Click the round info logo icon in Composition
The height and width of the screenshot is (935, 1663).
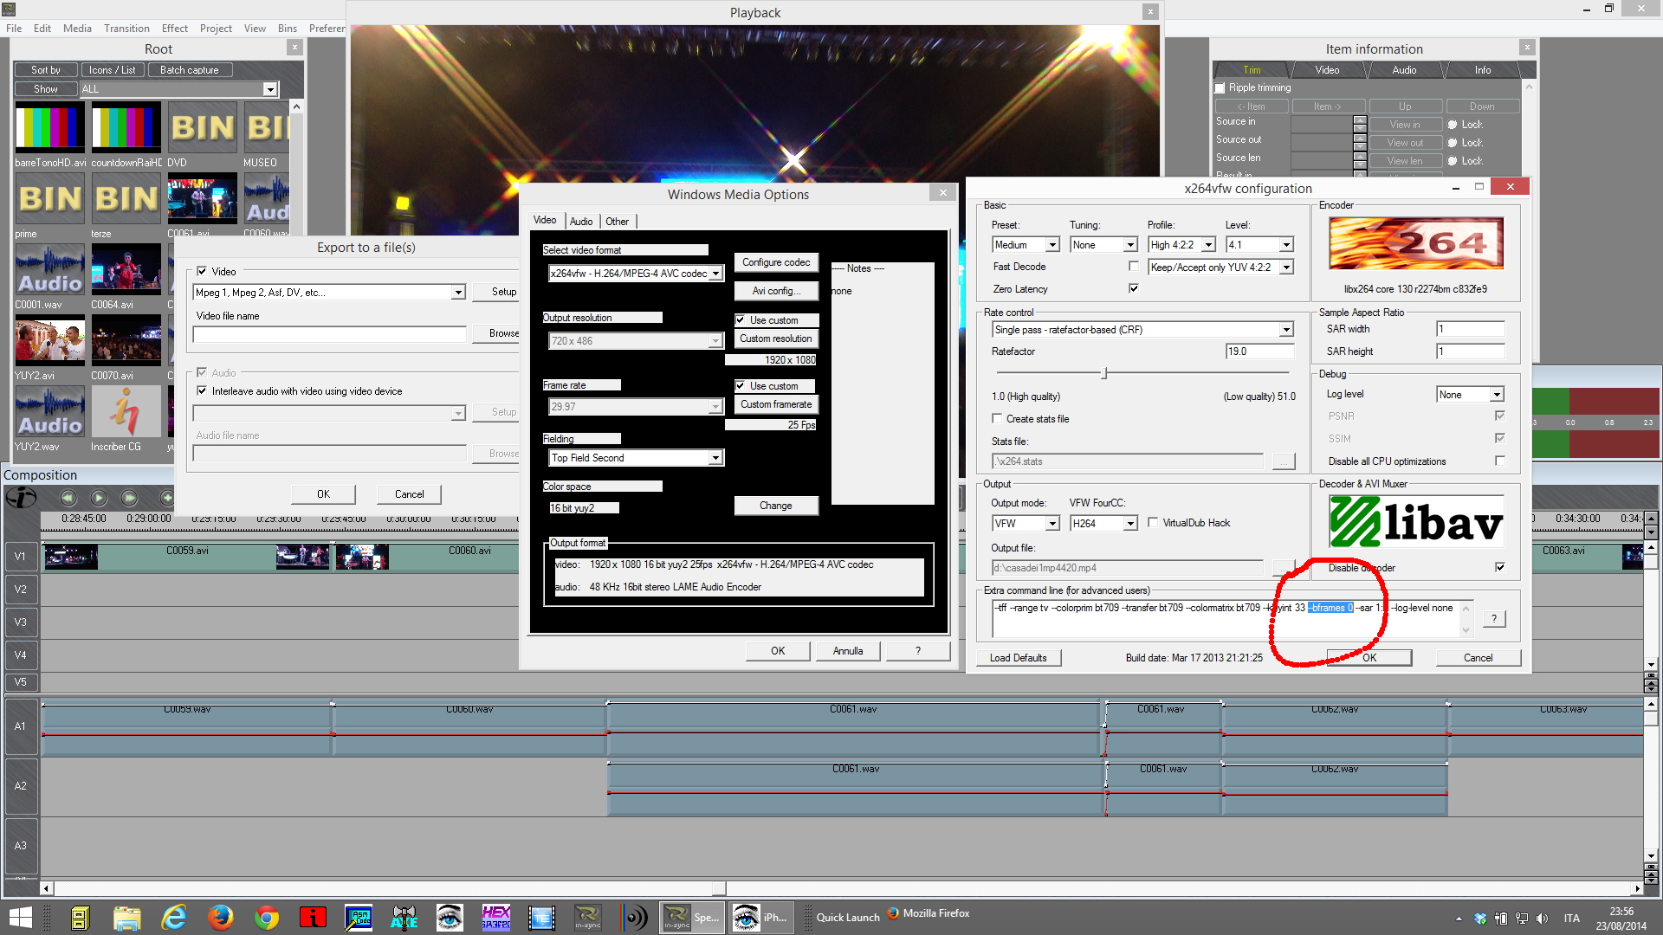21,497
